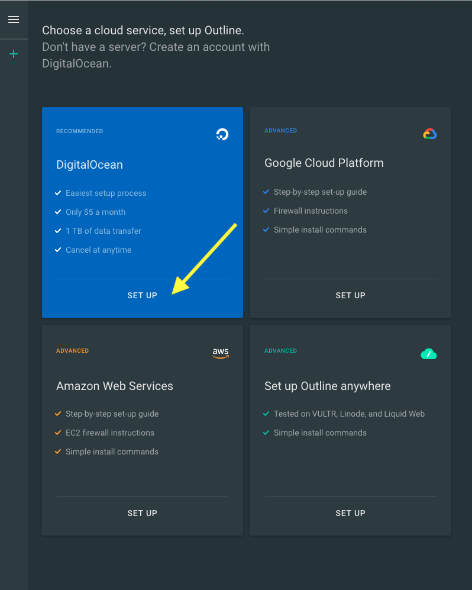The height and width of the screenshot is (590, 472).
Task: Select the Google Cloud Platform heading
Action: (x=324, y=163)
